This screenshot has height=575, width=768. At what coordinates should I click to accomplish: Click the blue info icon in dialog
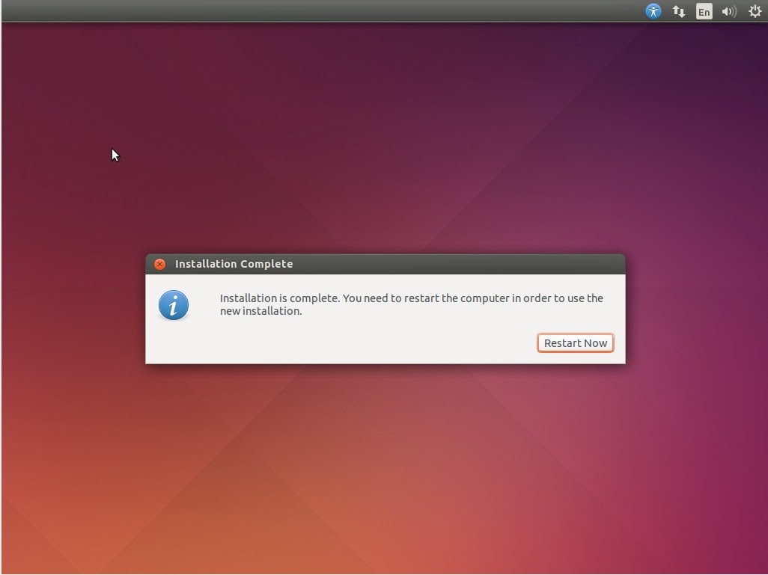click(174, 305)
